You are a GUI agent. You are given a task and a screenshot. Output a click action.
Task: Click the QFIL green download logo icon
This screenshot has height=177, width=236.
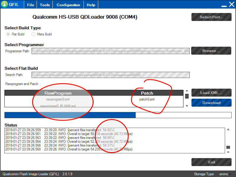tap(4, 4)
